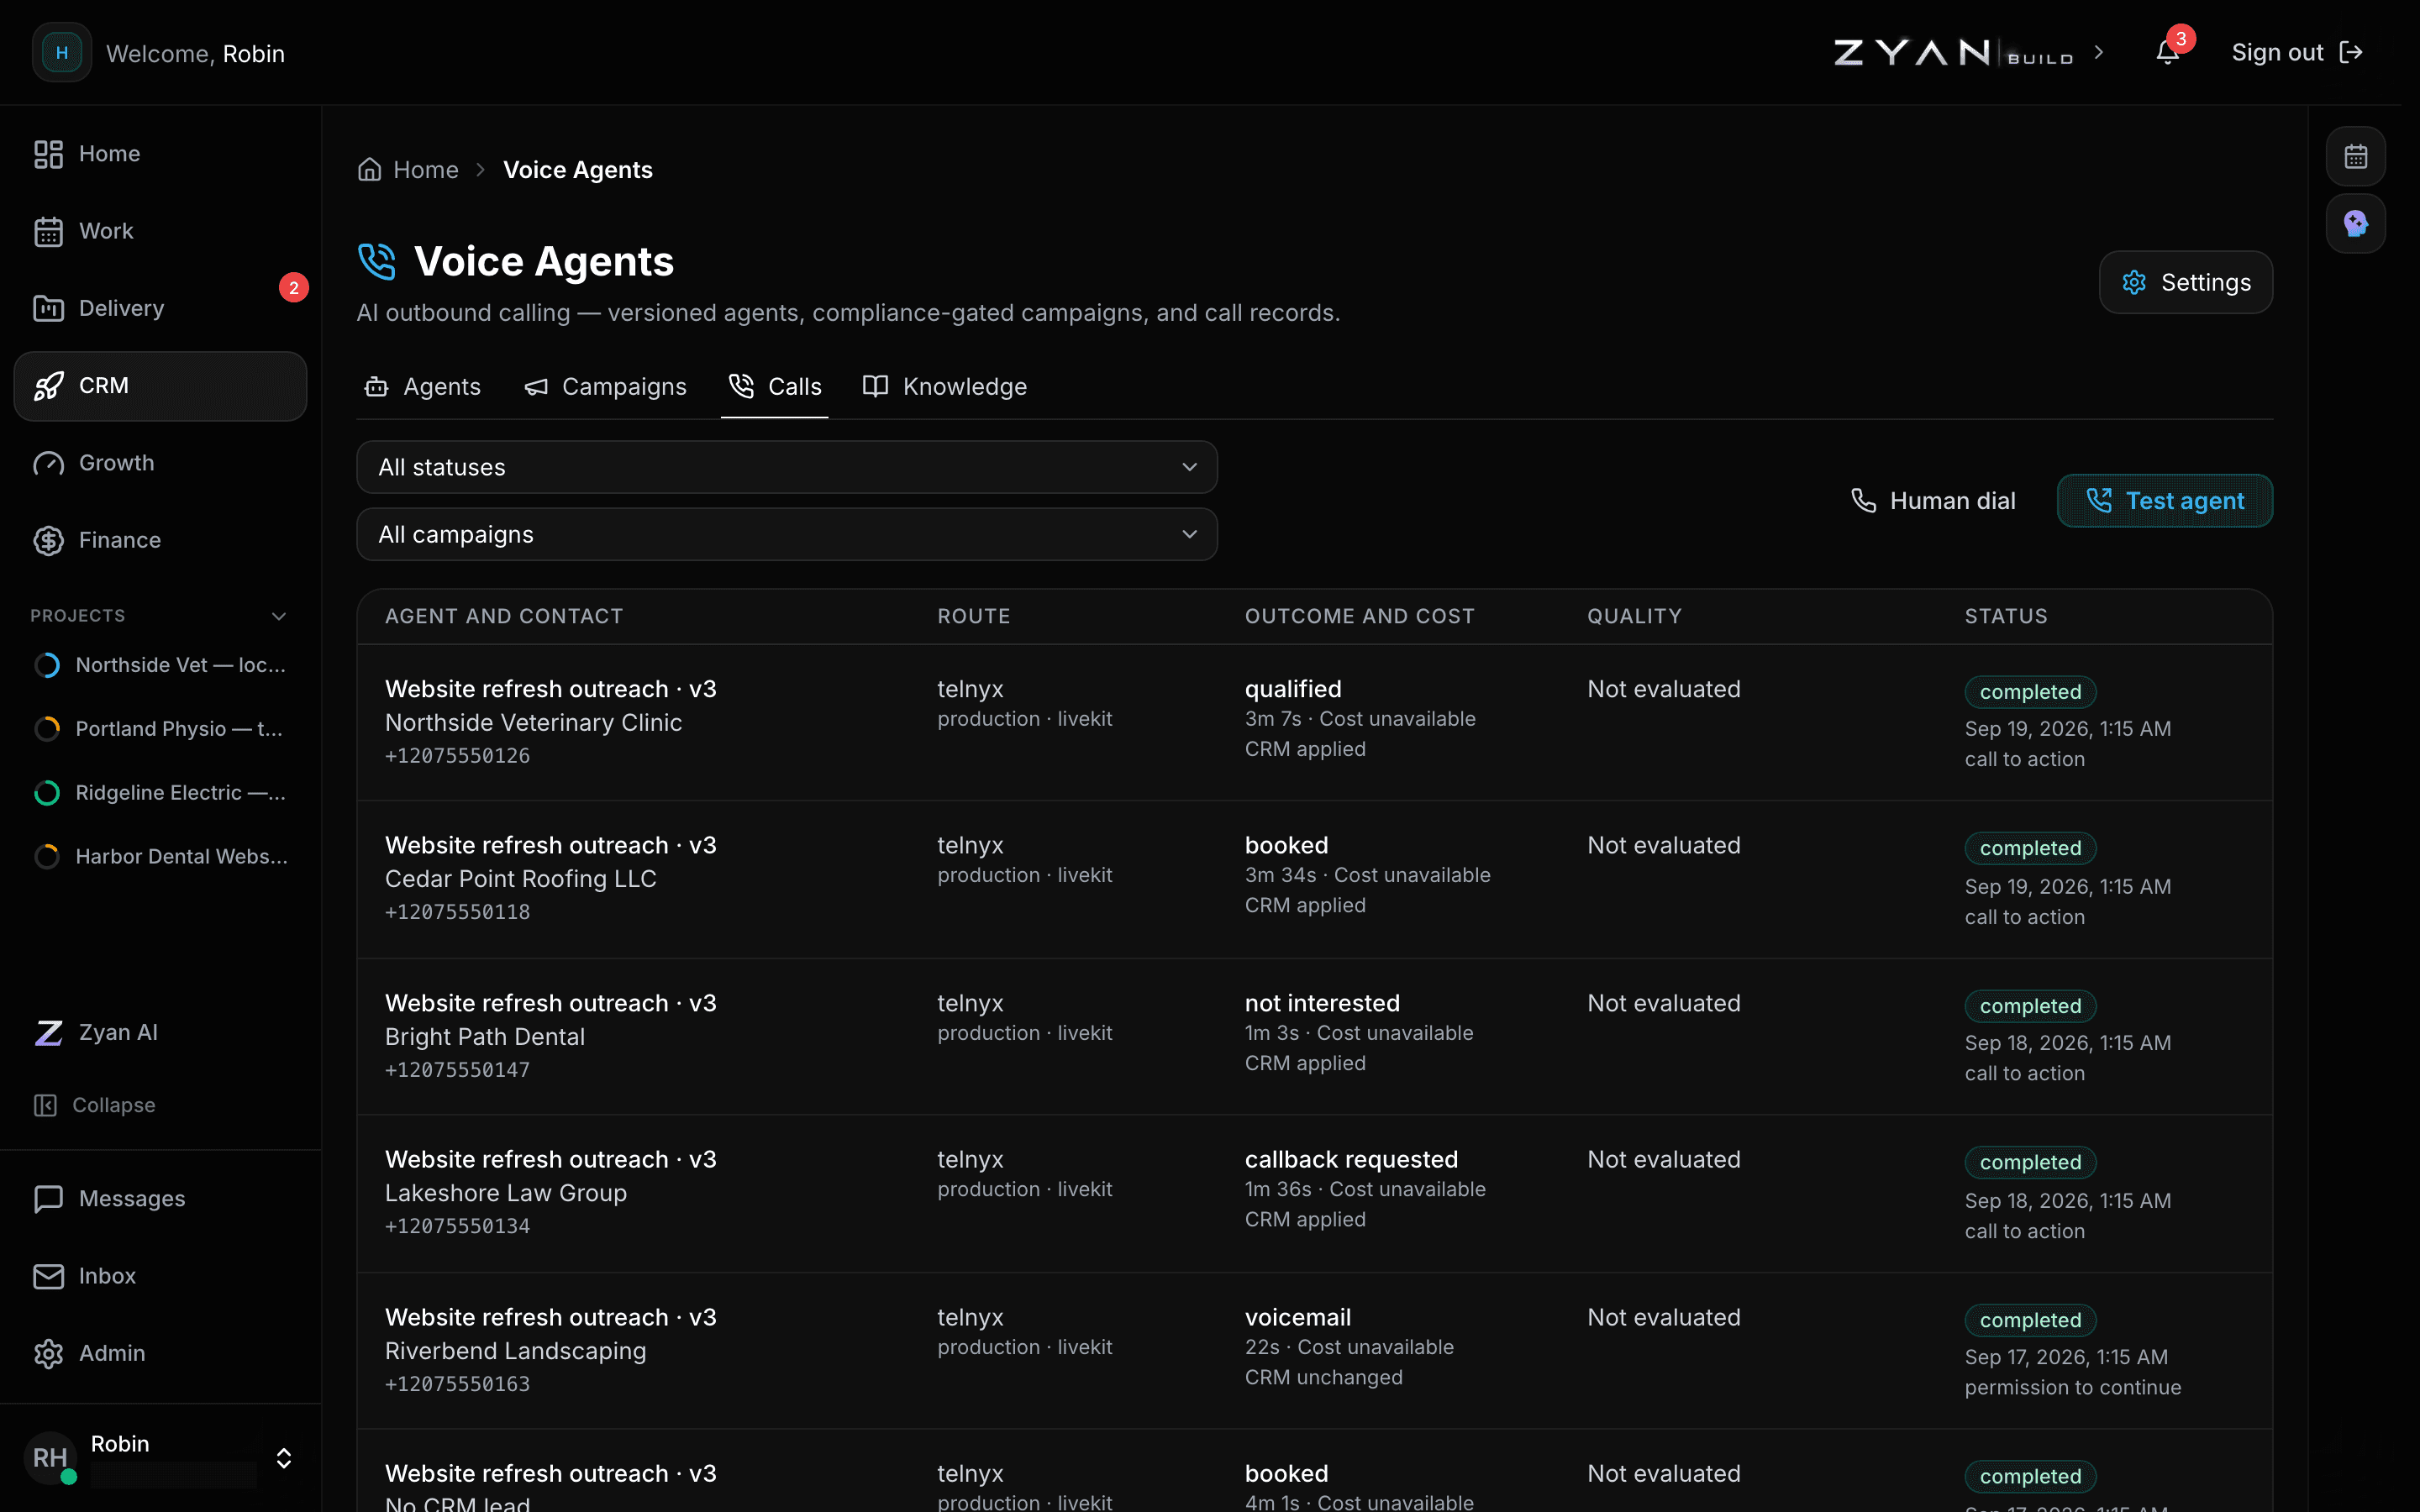The image size is (2420, 1512).
Task: Click completed badge in Riverbend Landscaping row
Action: (x=2030, y=1320)
